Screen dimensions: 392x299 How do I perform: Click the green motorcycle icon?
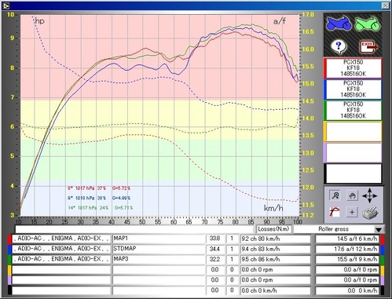(367, 24)
